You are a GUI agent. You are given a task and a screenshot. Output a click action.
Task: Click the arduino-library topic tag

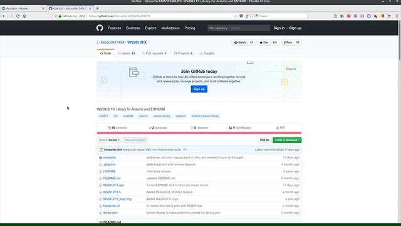162,116
